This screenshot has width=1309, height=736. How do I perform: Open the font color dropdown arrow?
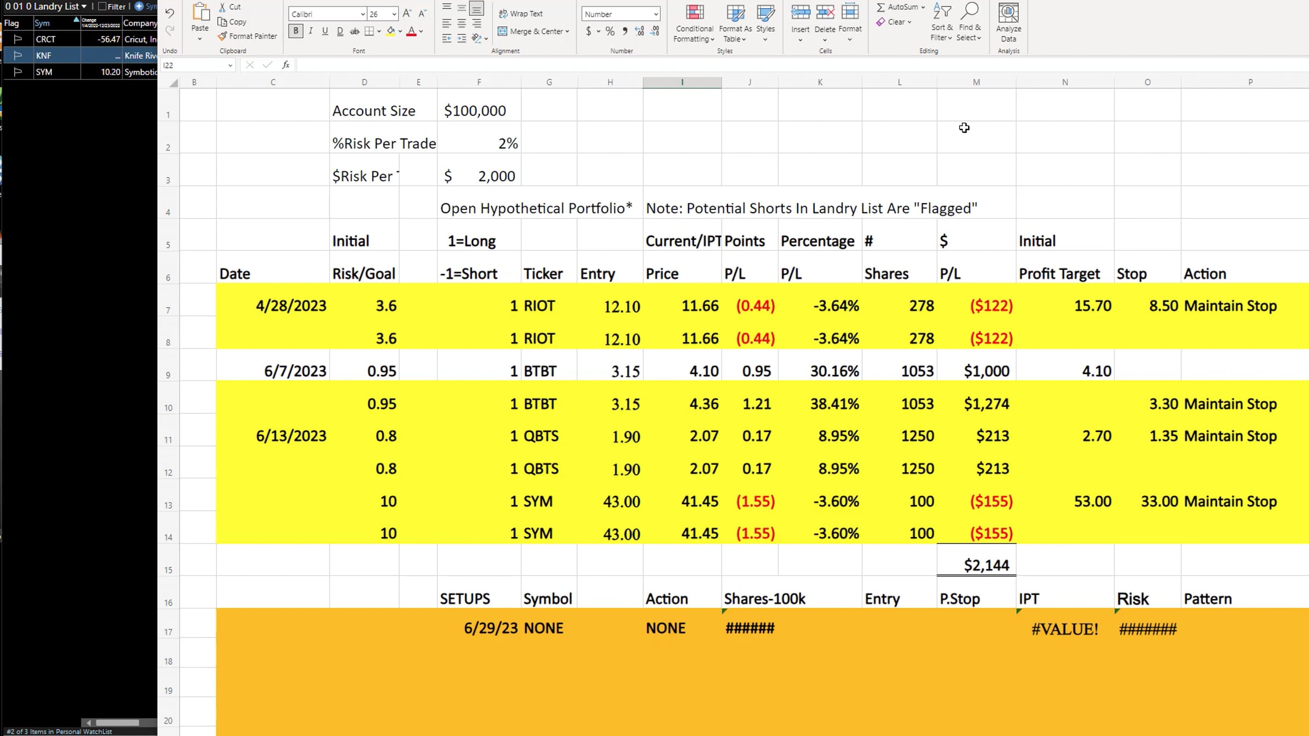(421, 32)
